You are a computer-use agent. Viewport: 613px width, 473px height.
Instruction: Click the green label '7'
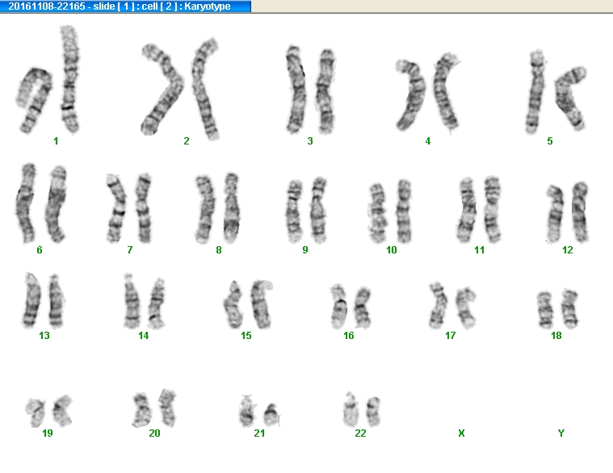pos(130,250)
